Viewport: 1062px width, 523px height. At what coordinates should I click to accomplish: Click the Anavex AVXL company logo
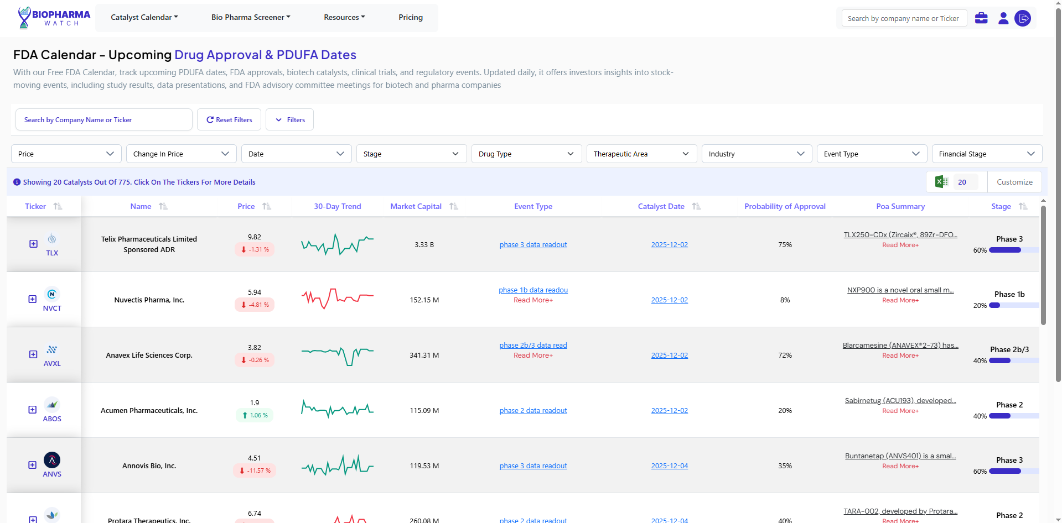pos(52,349)
